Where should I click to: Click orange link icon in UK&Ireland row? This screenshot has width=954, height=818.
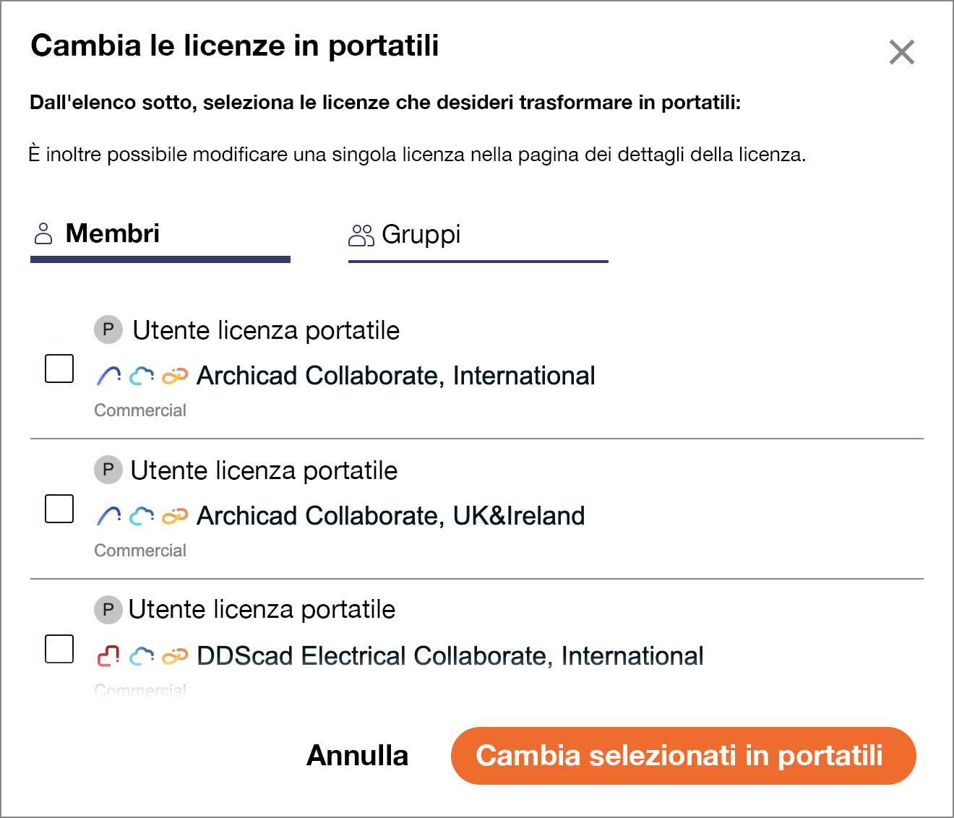(x=175, y=516)
